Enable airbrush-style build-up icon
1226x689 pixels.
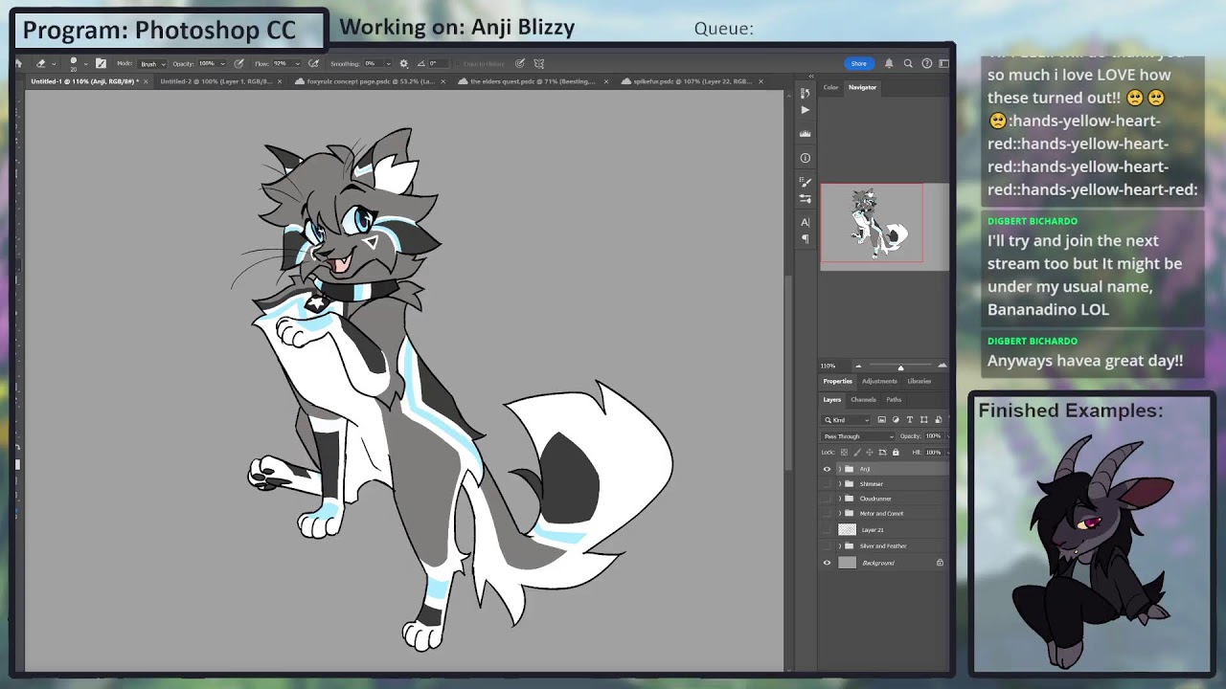(314, 63)
